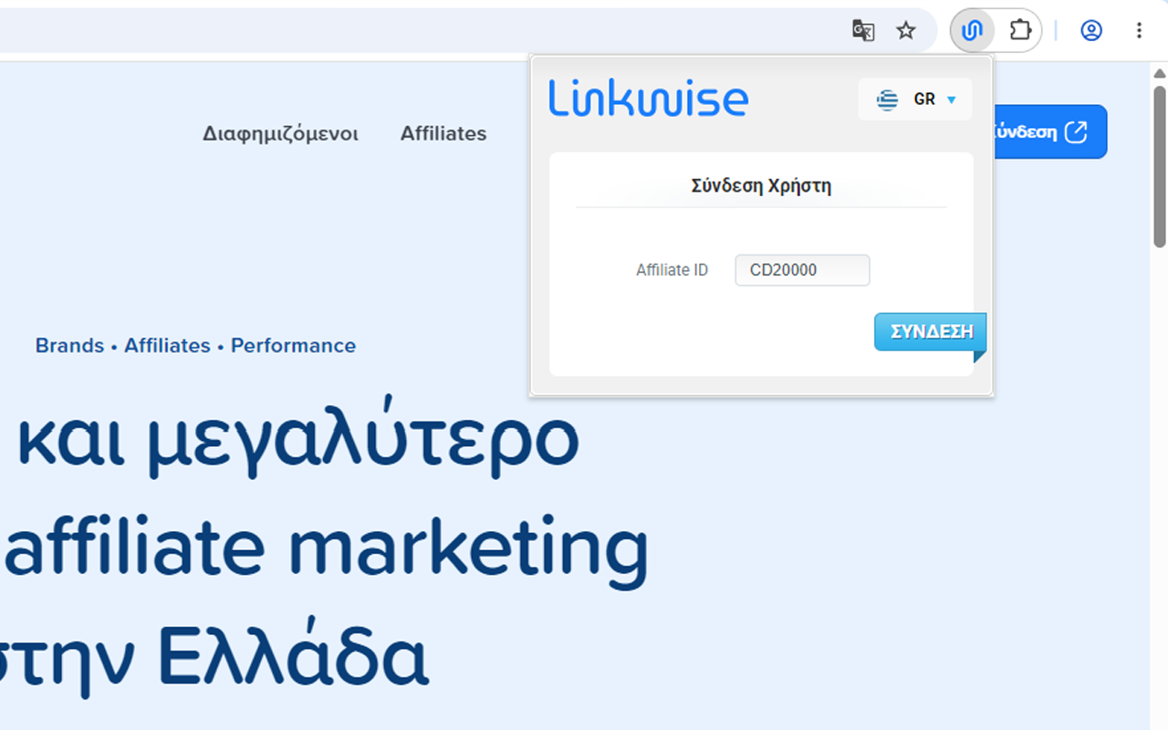Screen dimensions: 1168x730
Task: Open the Διαφημιζόμενοι menu item
Action: coord(281,134)
